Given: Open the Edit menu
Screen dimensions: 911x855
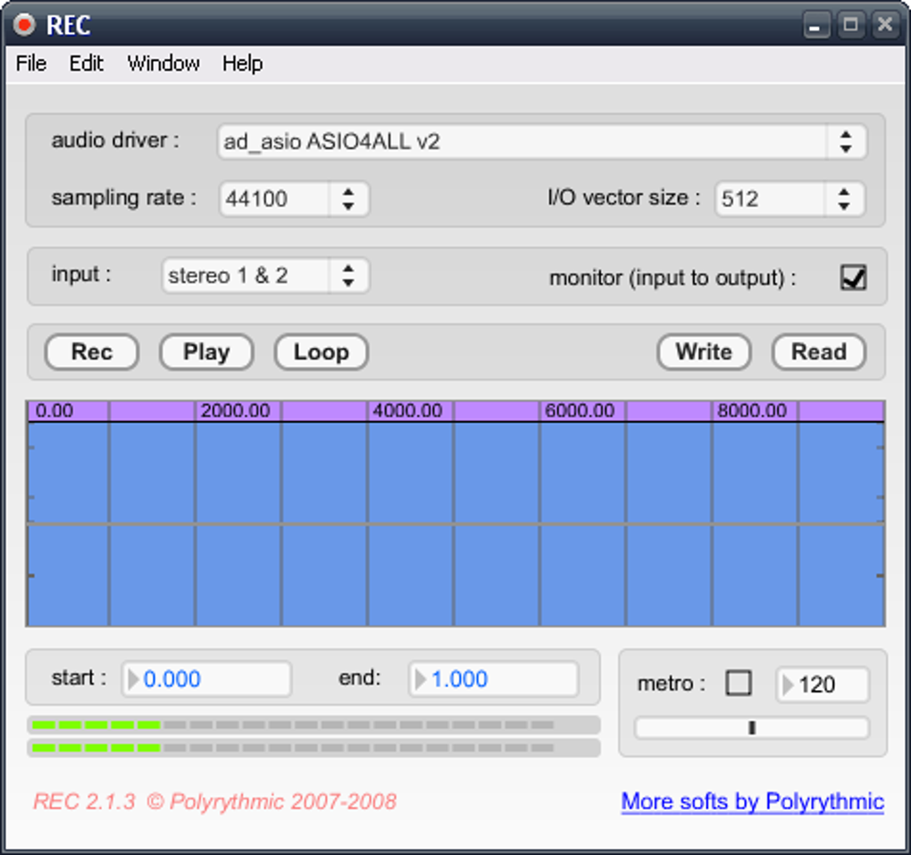Looking at the screenshot, I should (x=87, y=63).
